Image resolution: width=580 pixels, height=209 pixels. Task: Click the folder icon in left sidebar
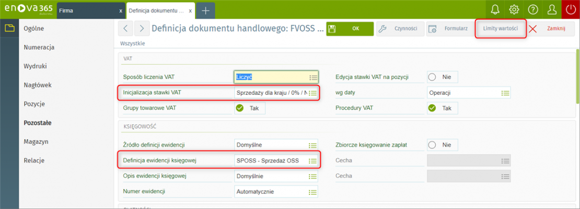coord(9,28)
